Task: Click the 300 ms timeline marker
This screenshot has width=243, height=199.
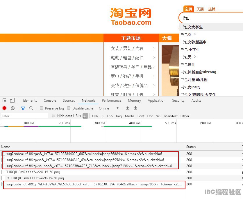Action: click(x=100, y=123)
